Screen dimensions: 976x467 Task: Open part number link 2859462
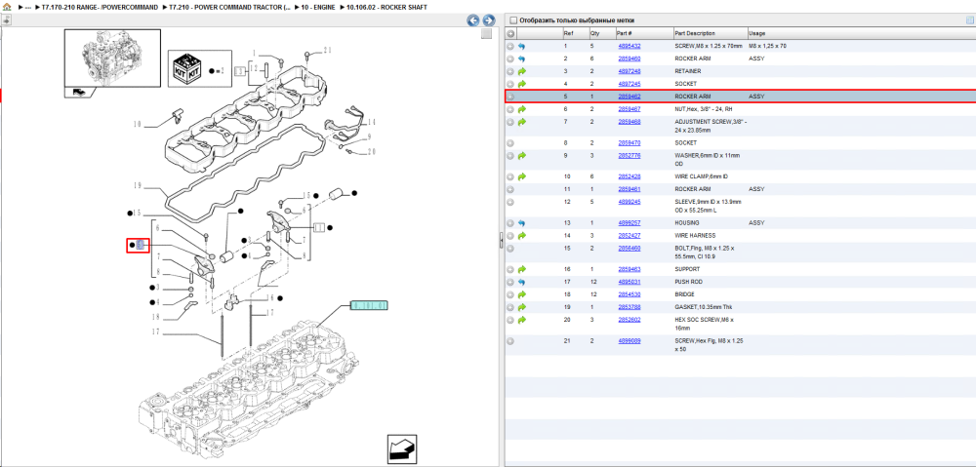click(x=630, y=97)
